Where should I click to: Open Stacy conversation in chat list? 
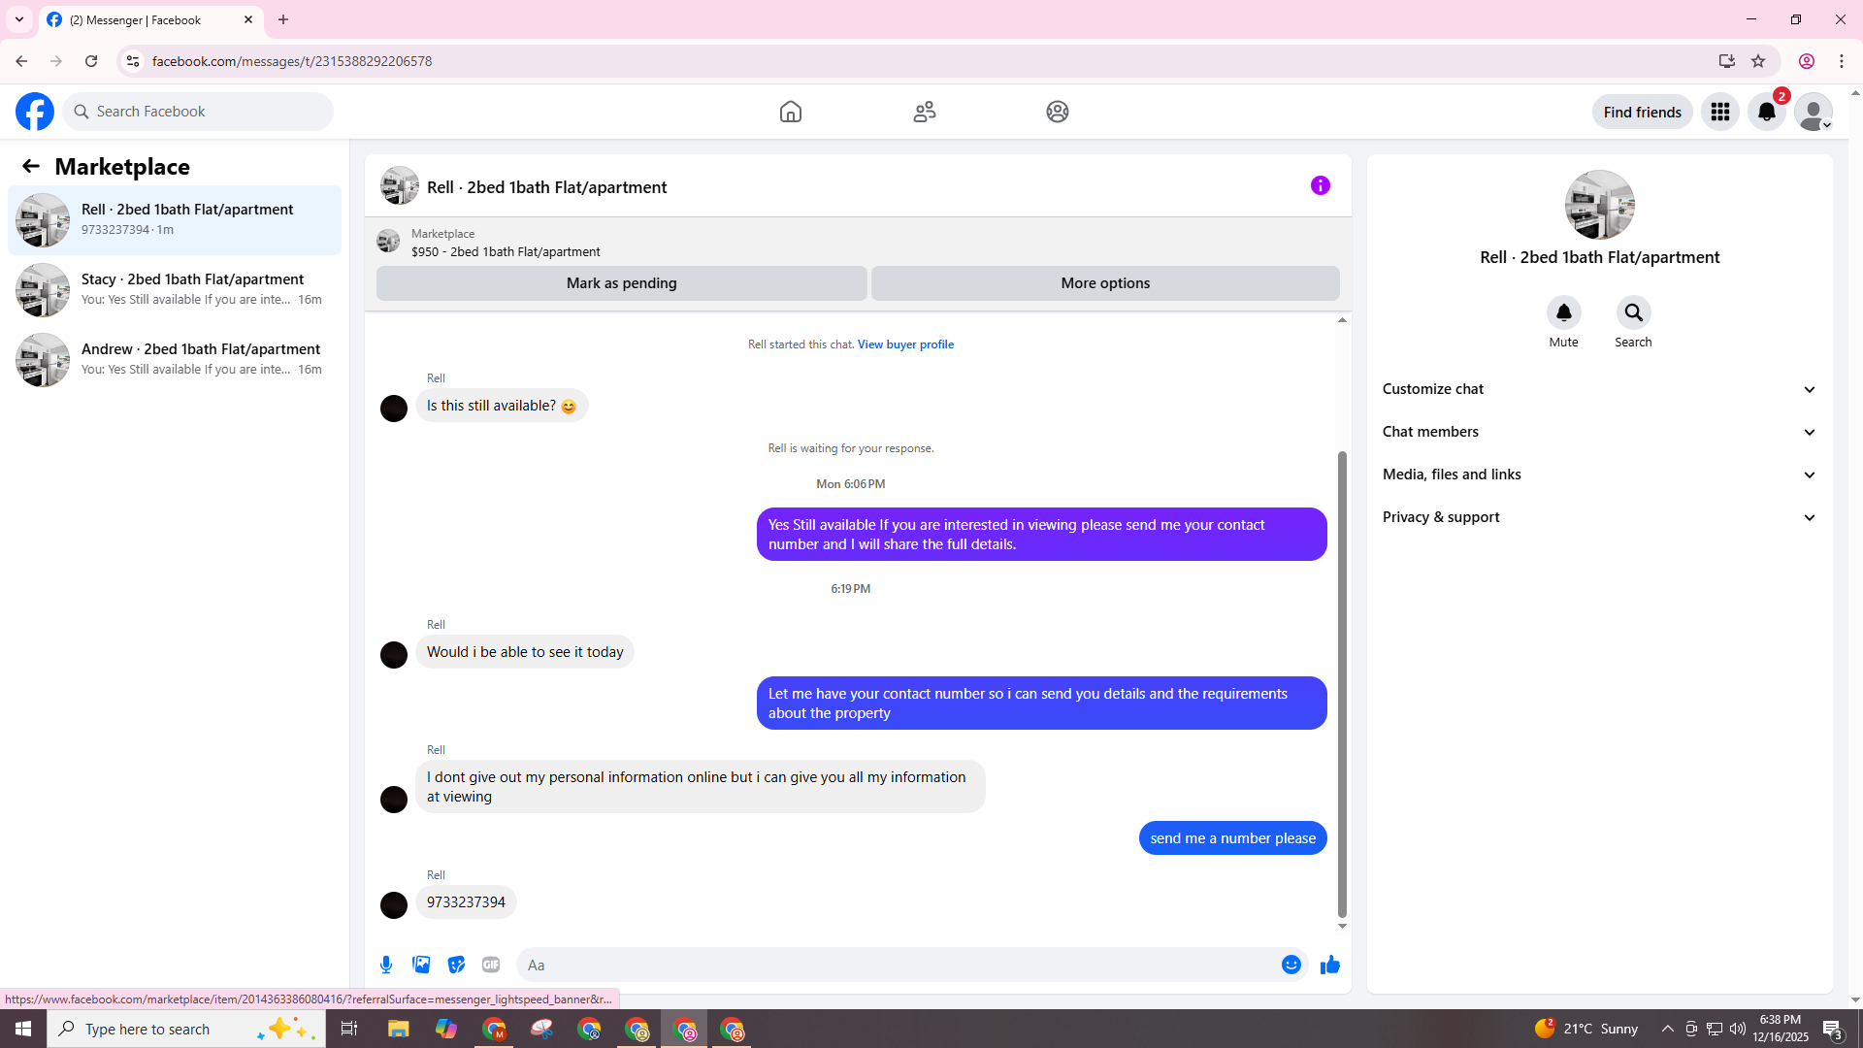coord(175,290)
